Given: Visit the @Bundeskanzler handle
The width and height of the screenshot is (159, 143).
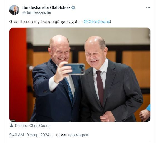Looking at the screenshot, I should point(37,12).
